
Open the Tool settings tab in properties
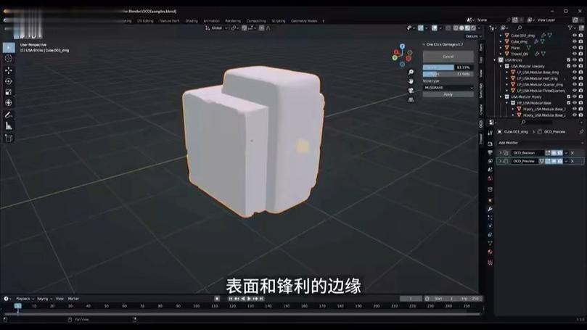490,133
